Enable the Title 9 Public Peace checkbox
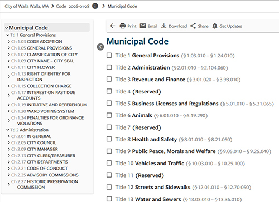 109,151
